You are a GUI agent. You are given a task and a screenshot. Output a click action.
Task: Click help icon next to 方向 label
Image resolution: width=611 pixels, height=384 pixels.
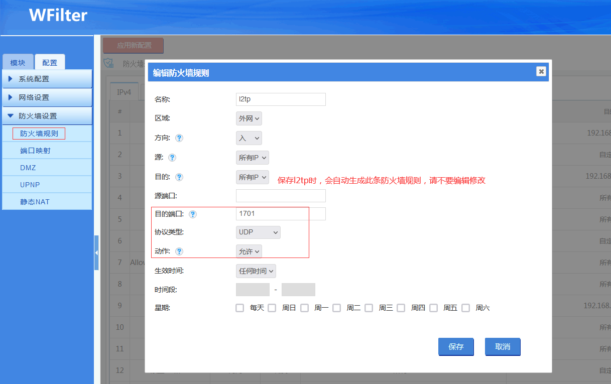179,138
